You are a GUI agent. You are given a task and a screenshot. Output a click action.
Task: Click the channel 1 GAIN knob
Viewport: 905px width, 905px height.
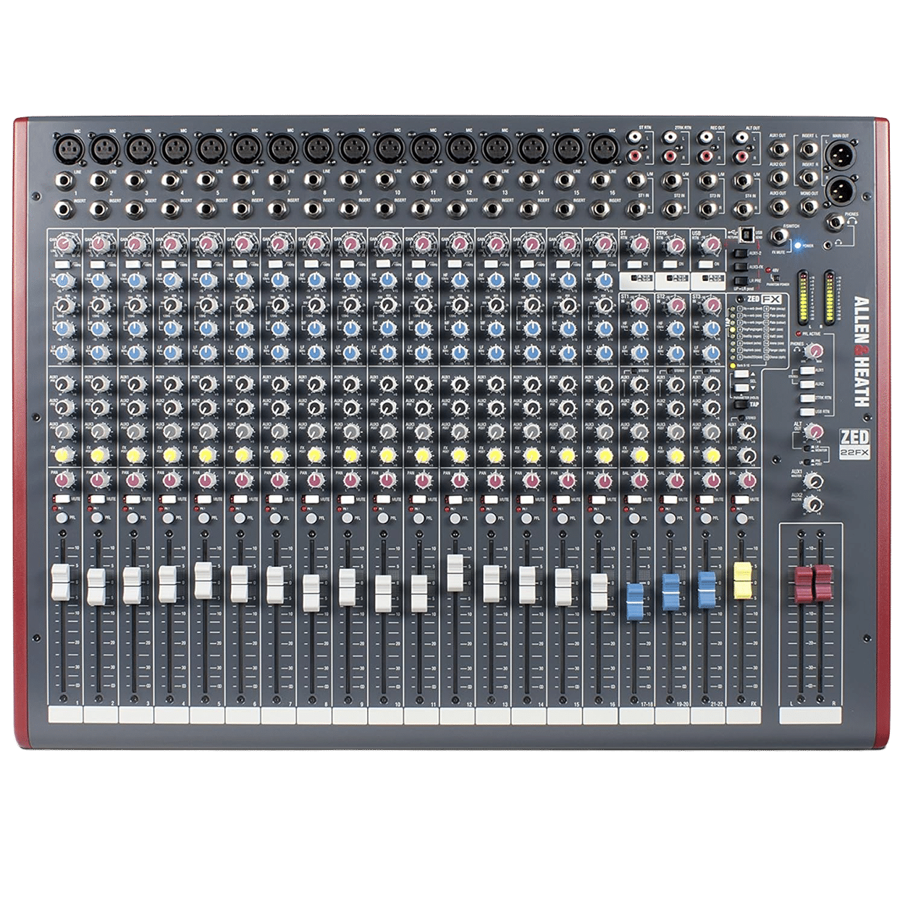[x=64, y=244]
